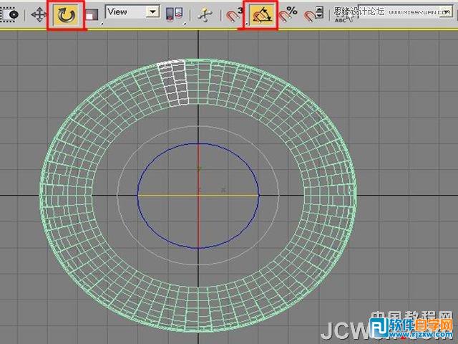The width and height of the screenshot is (458, 344).
Task: Toggle the Percent Snap button
Action: [x=288, y=14]
